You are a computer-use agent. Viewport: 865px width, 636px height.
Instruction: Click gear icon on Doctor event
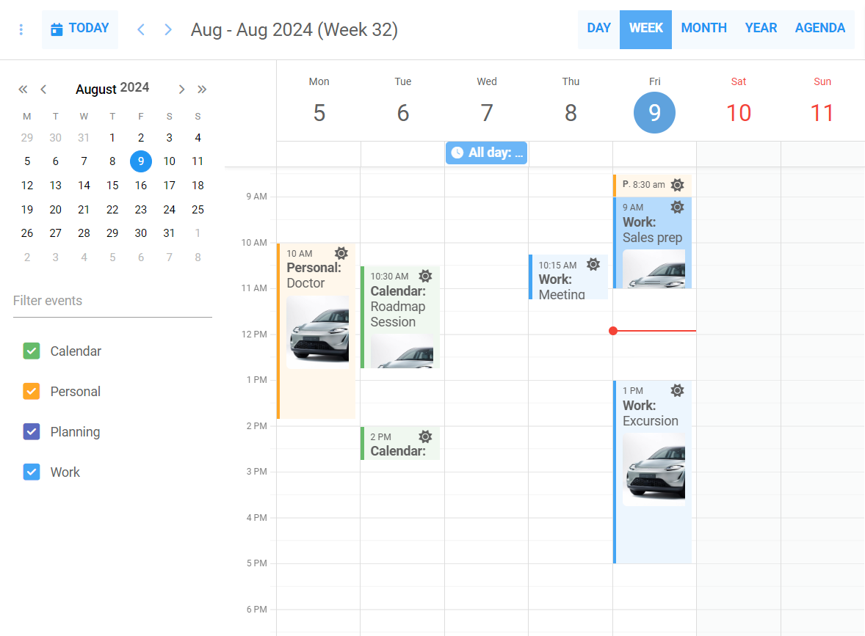click(341, 254)
